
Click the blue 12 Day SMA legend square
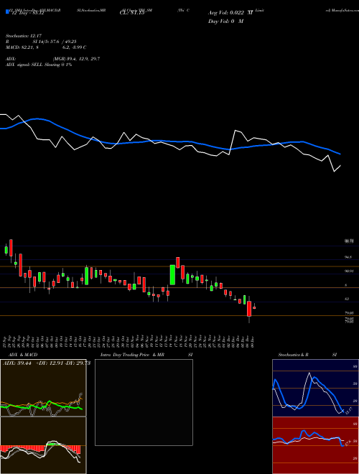point(7,12)
